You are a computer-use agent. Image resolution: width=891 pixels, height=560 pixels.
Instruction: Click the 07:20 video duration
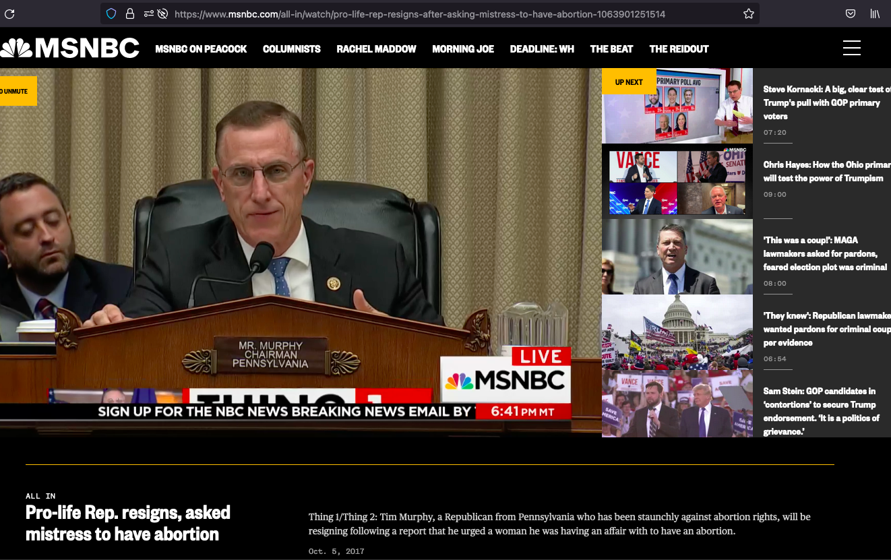tap(775, 132)
